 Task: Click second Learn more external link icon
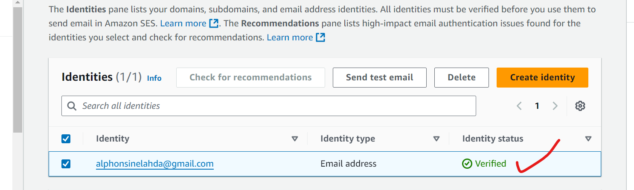(x=320, y=37)
